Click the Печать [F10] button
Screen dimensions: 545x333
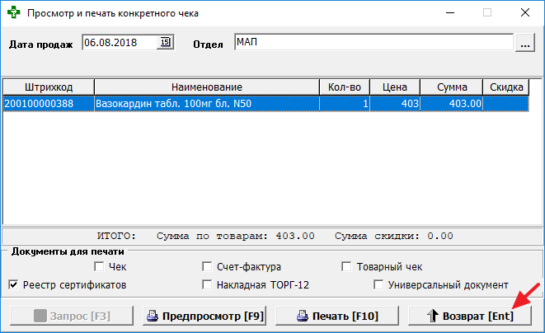[337, 316]
